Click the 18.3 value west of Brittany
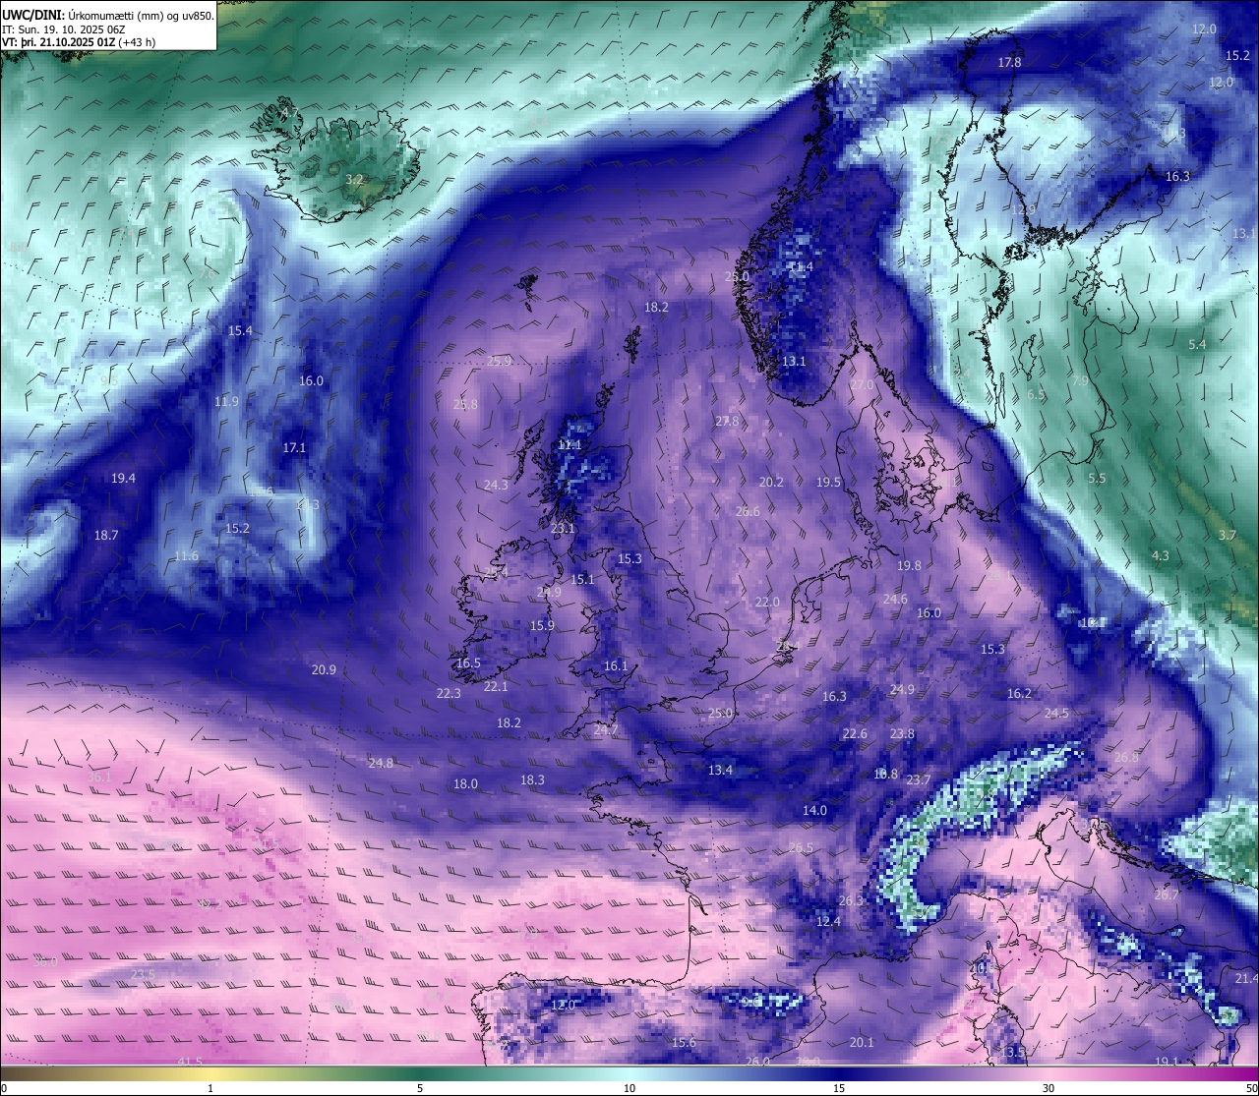 point(532,779)
